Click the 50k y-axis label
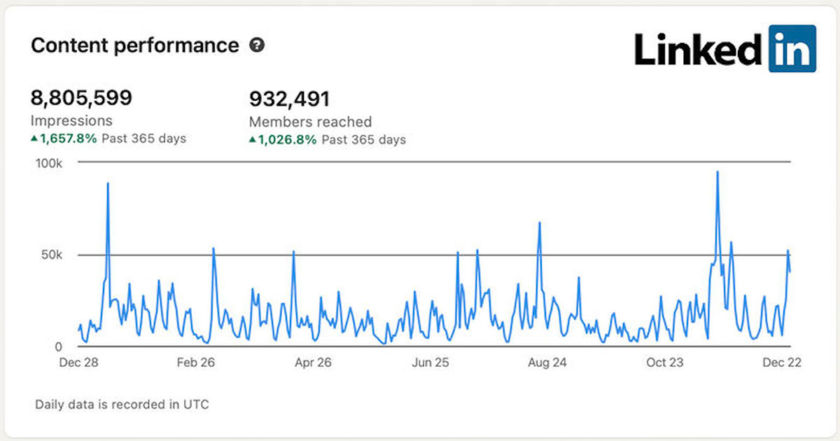Image resolution: width=840 pixels, height=441 pixels. (x=51, y=255)
